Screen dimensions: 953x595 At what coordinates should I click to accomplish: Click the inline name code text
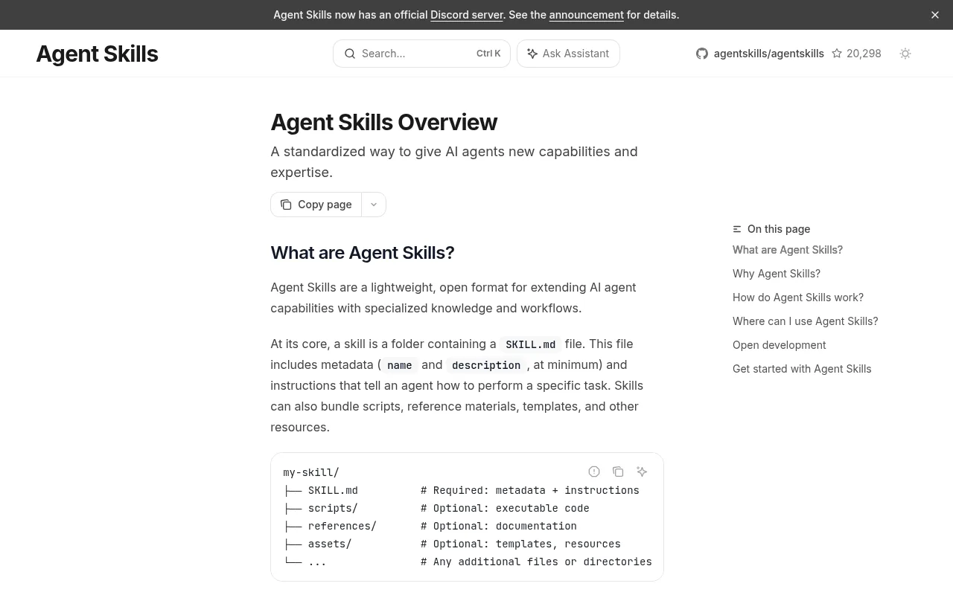pos(400,365)
